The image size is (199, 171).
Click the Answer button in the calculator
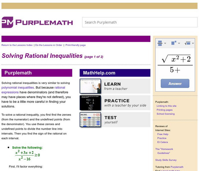click(175, 84)
